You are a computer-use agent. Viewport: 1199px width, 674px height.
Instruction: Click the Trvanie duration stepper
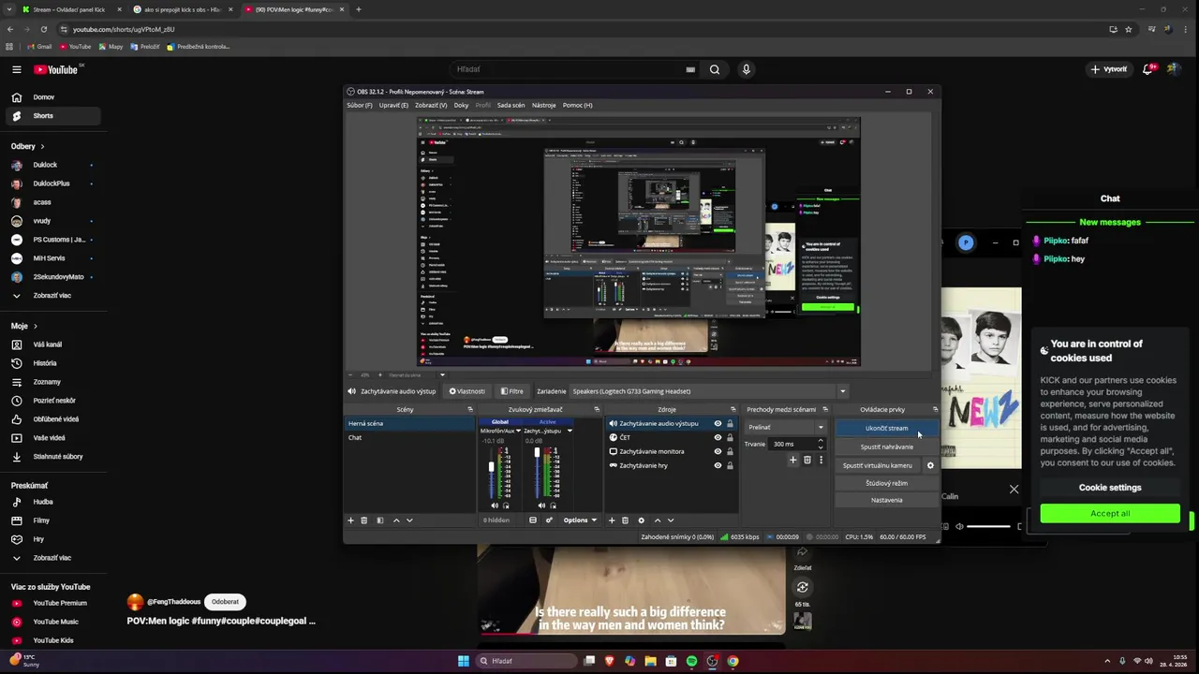[x=821, y=444]
